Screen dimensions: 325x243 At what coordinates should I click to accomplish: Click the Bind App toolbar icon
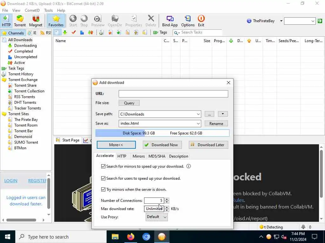coord(170,21)
